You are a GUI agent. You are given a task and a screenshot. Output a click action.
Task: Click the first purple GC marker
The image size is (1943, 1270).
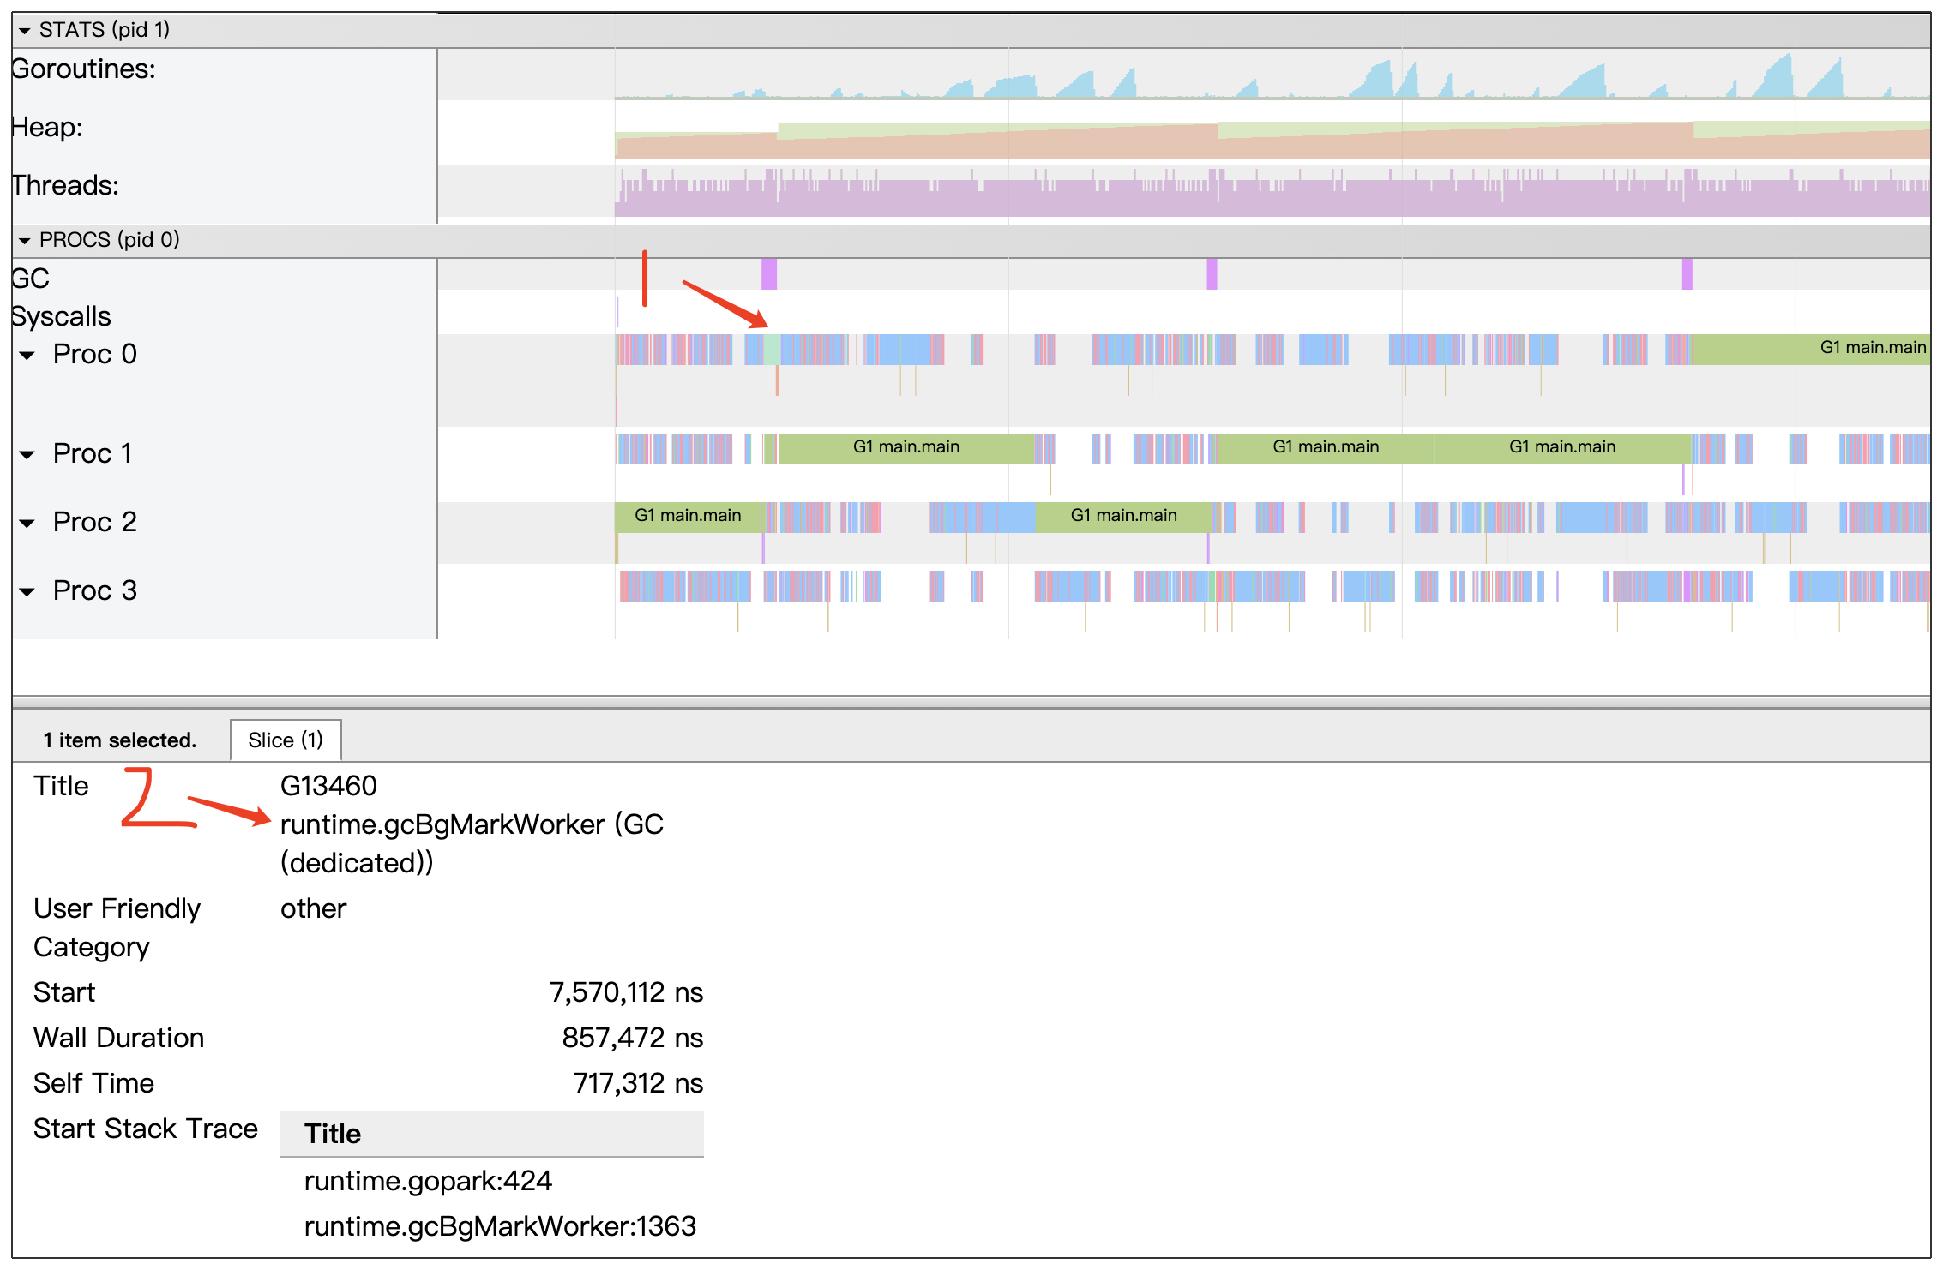tap(769, 274)
